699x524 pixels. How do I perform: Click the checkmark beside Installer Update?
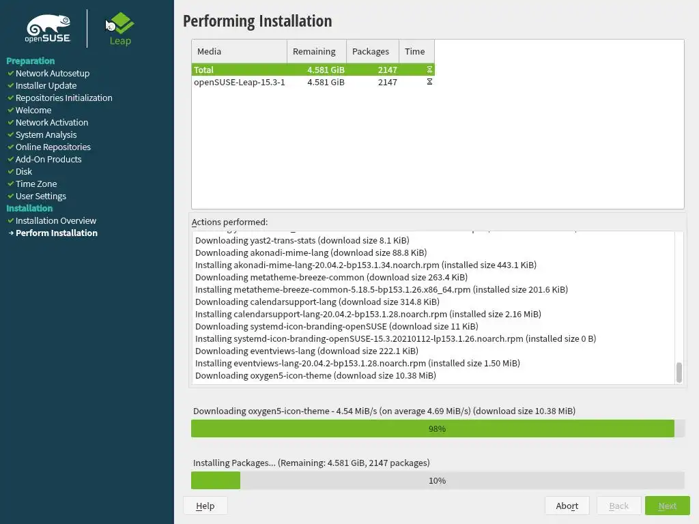pos(11,85)
